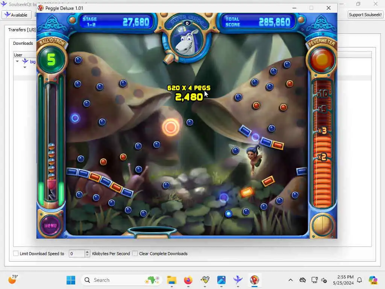Click the glowing blue ring peg at left
The image size is (385, 289).
[75, 118]
